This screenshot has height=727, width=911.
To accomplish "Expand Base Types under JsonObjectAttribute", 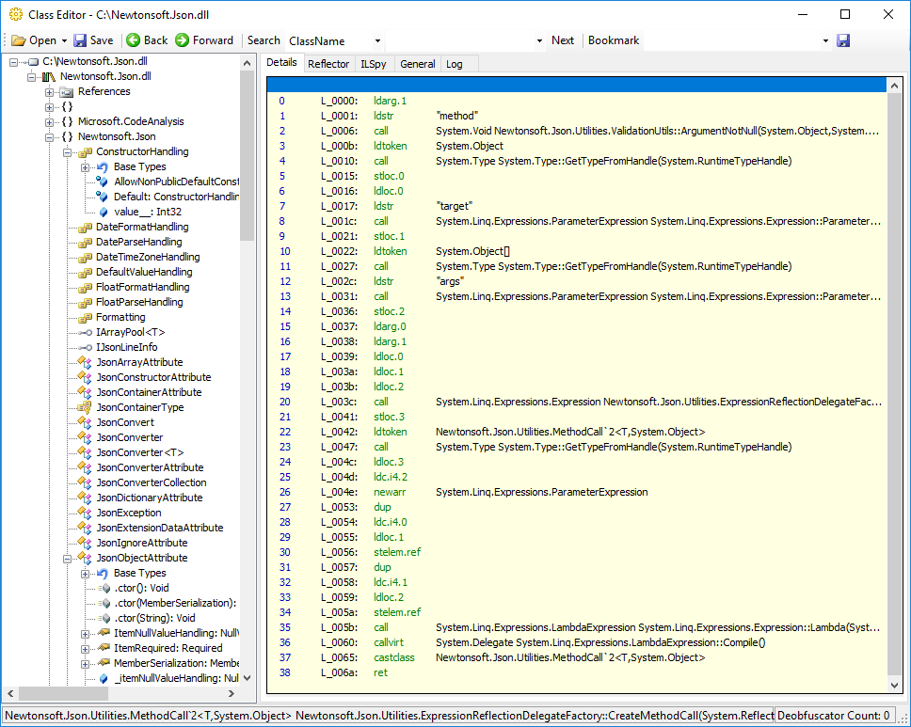I will pos(86,574).
